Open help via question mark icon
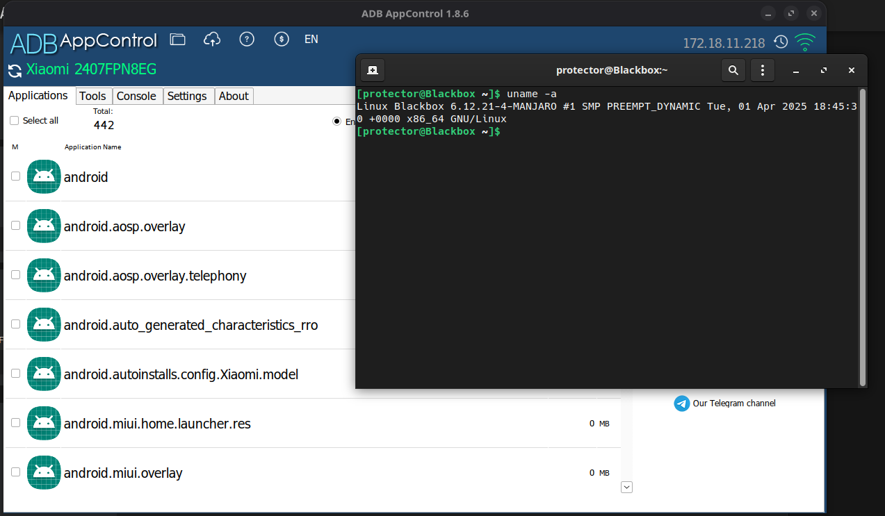This screenshot has height=516, width=885. coord(246,40)
